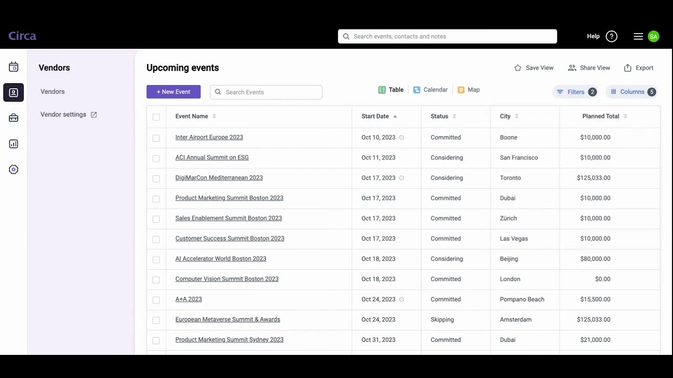This screenshot has width=673, height=378.
Task: Select the DigiMarCon Mediterranean 2023 row checkbox
Action: [156, 178]
